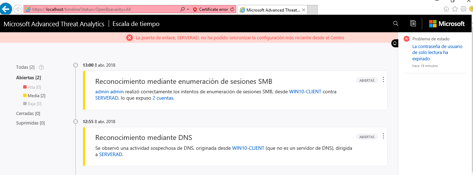The width and height of the screenshot is (473, 175).
Task: Open the 2 cuentas link
Action: coord(163,98)
